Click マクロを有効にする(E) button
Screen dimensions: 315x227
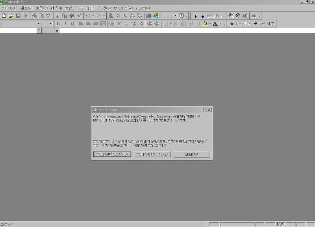tap(152, 154)
